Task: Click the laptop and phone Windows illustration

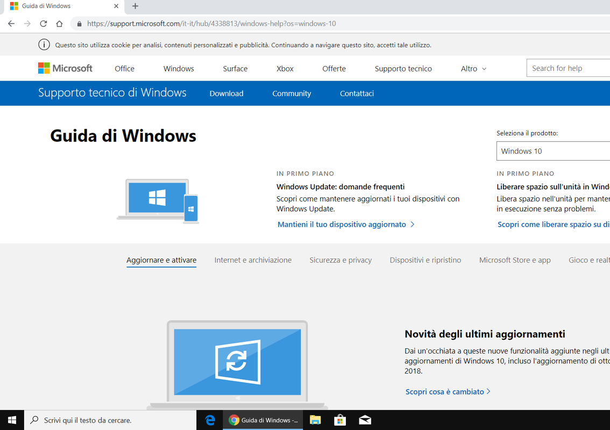Action: [158, 201]
